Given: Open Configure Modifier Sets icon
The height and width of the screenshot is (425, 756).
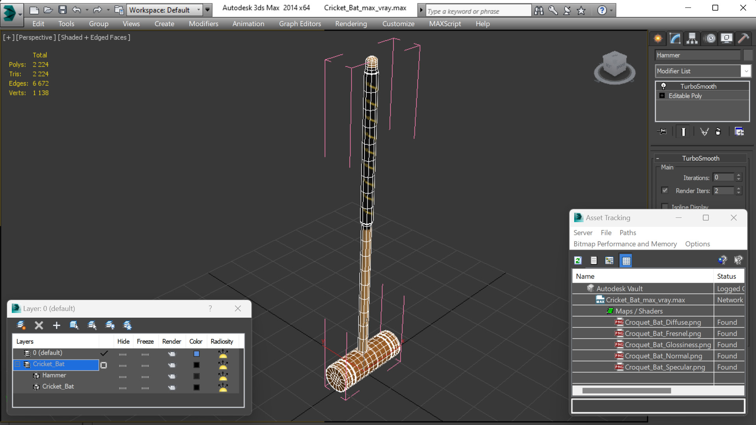Looking at the screenshot, I should click(739, 132).
